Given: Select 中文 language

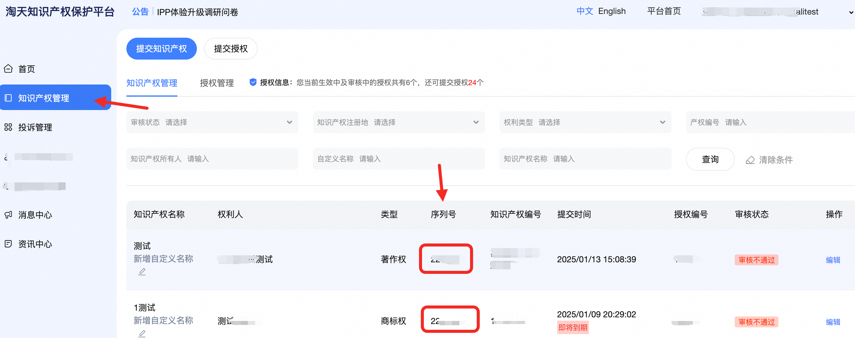Looking at the screenshot, I should [x=585, y=11].
